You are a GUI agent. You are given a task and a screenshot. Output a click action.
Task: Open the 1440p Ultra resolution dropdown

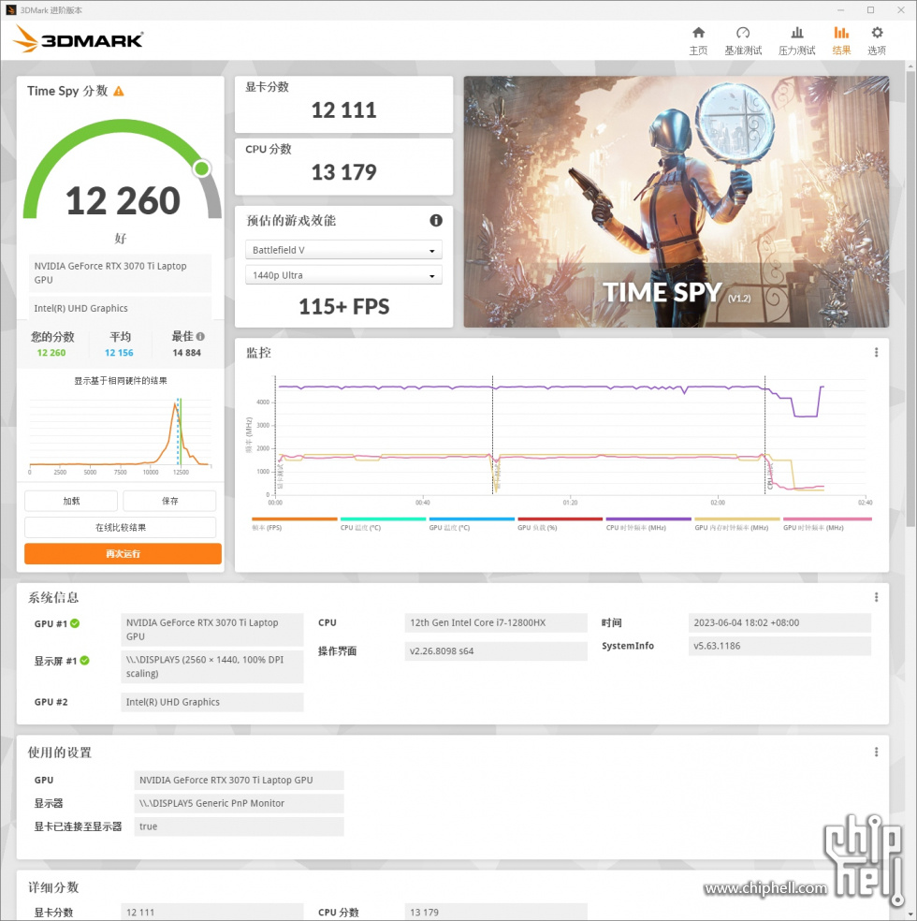[343, 275]
